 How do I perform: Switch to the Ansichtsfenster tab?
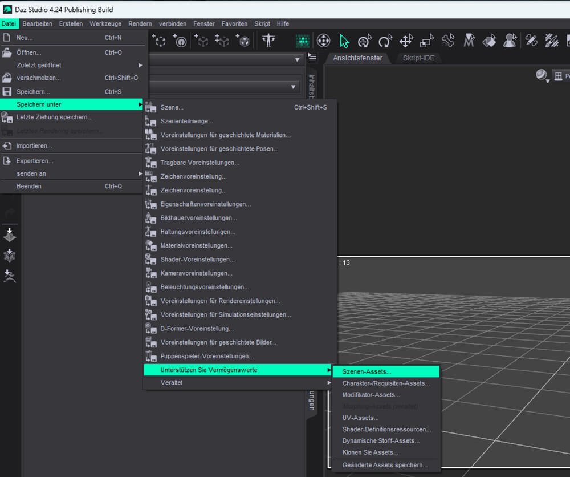[358, 58]
